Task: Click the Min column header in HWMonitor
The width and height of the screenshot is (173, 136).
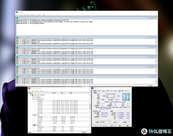Action: pos(65,93)
